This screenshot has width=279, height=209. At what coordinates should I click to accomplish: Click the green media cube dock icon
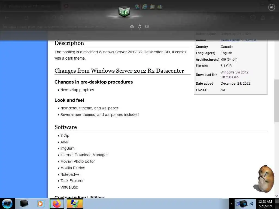[124, 11]
